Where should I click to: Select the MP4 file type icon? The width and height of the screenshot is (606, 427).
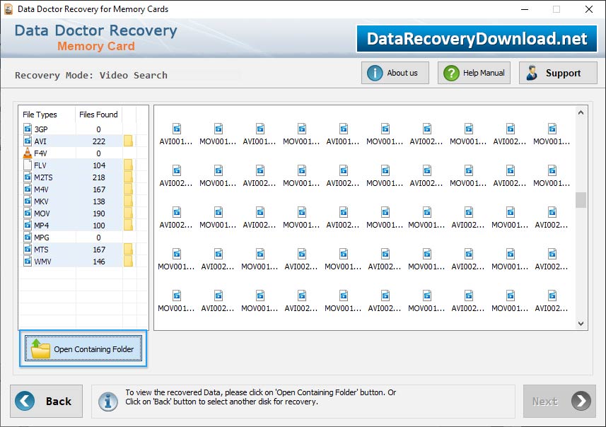click(x=28, y=225)
